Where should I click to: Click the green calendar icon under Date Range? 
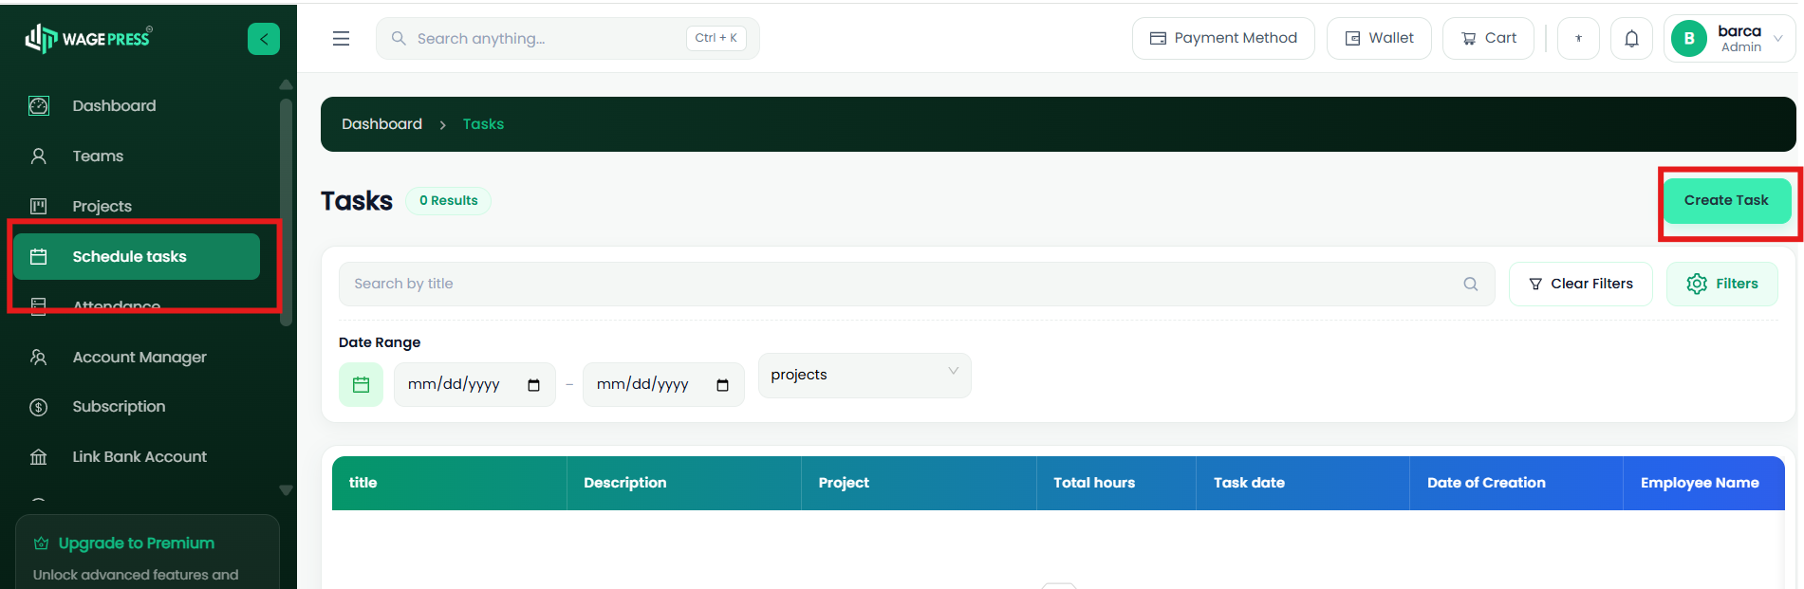click(x=361, y=384)
